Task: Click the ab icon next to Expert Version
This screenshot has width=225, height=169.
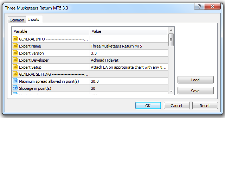Action: (x=15, y=53)
